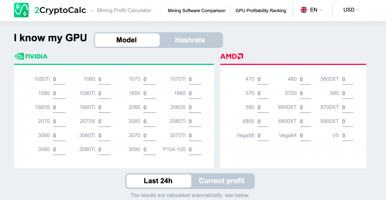Image resolution: width=386 pixels, height=200 pixels.
Task: Click the AMD brand icon
Action: click(232, 56)
